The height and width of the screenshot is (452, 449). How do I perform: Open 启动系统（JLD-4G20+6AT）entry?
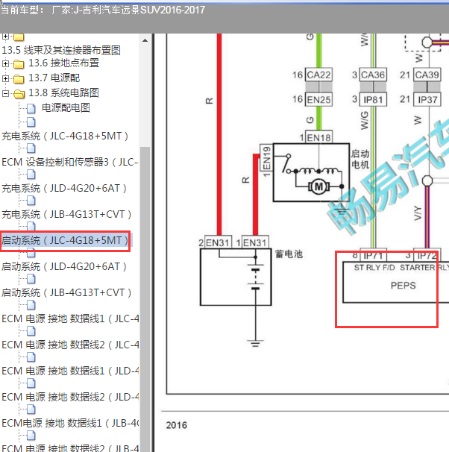(x=64, y=266)
